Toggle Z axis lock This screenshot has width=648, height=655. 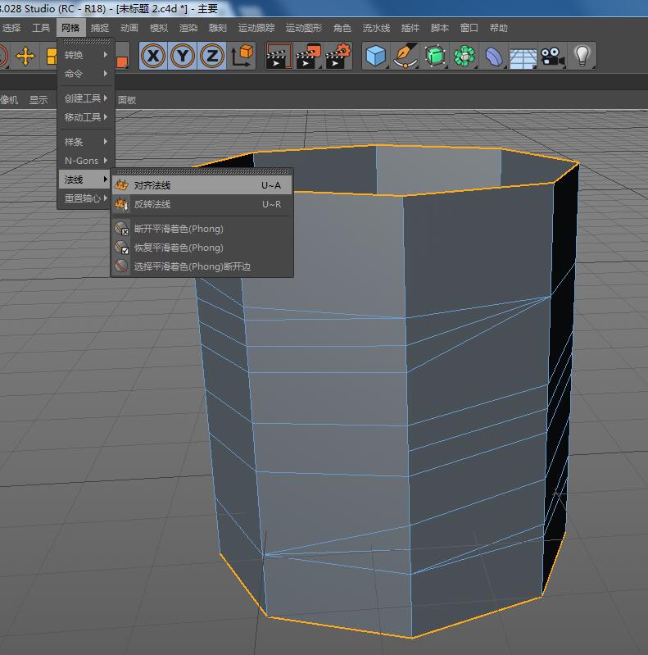(x=212, y=57)
